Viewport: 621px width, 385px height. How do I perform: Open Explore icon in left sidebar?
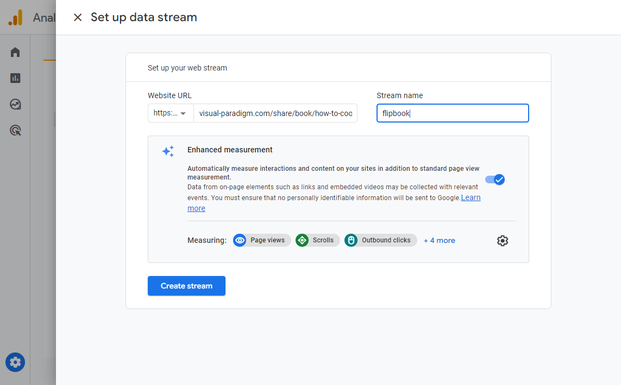pos(15,104)
